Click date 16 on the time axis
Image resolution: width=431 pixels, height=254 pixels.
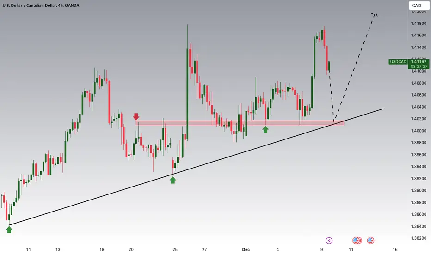pos(395,249)
